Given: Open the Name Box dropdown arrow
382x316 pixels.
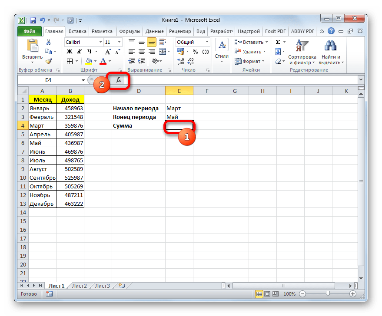Looking at the screenshot, I should tap(83, 80).
